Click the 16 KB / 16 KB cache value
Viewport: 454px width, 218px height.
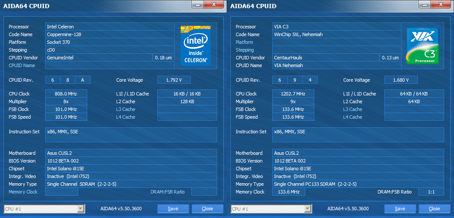187,94
